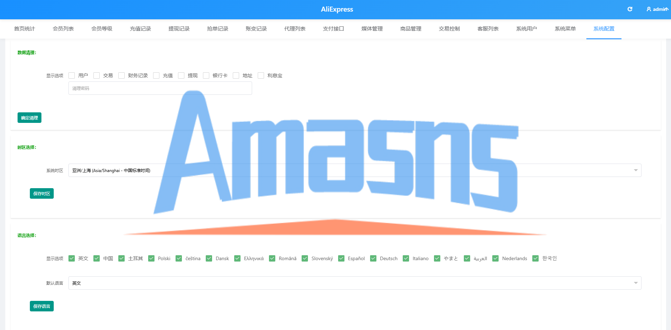Open 交易控制 tab
The width and height of the screenshot is (671, 330).
[x=449, y=29]
